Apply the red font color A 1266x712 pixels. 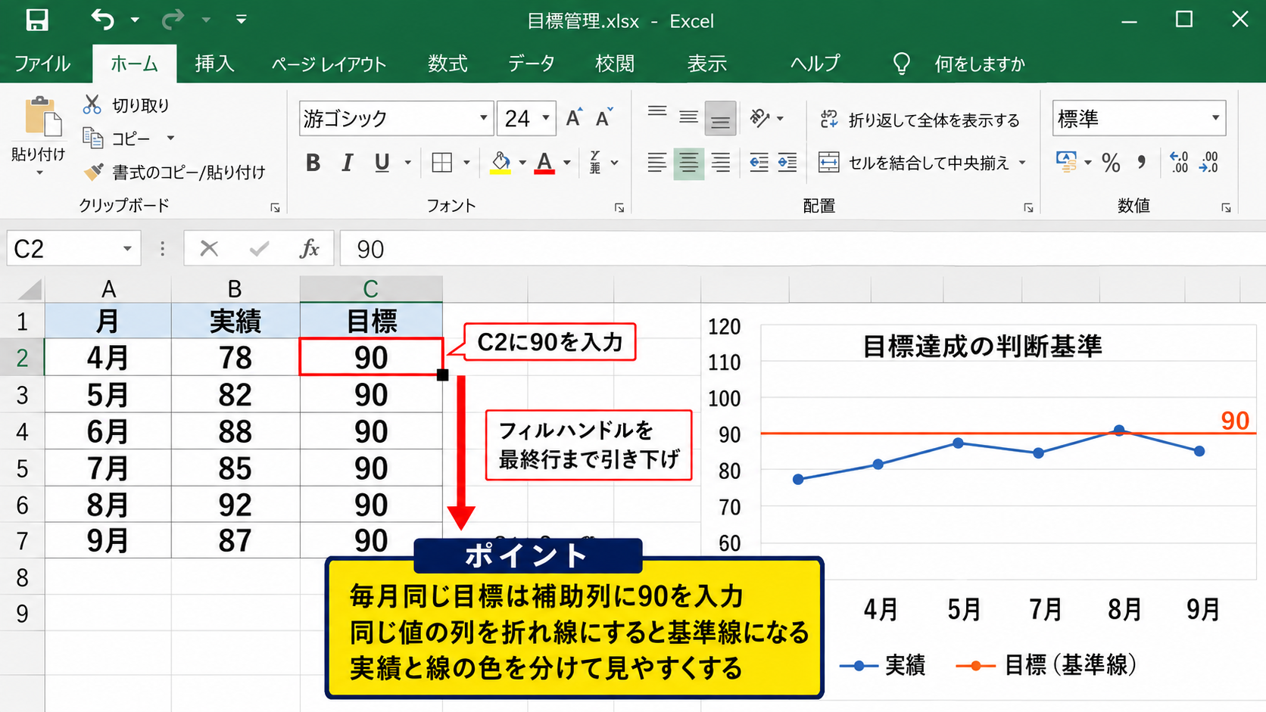[544, 163]
